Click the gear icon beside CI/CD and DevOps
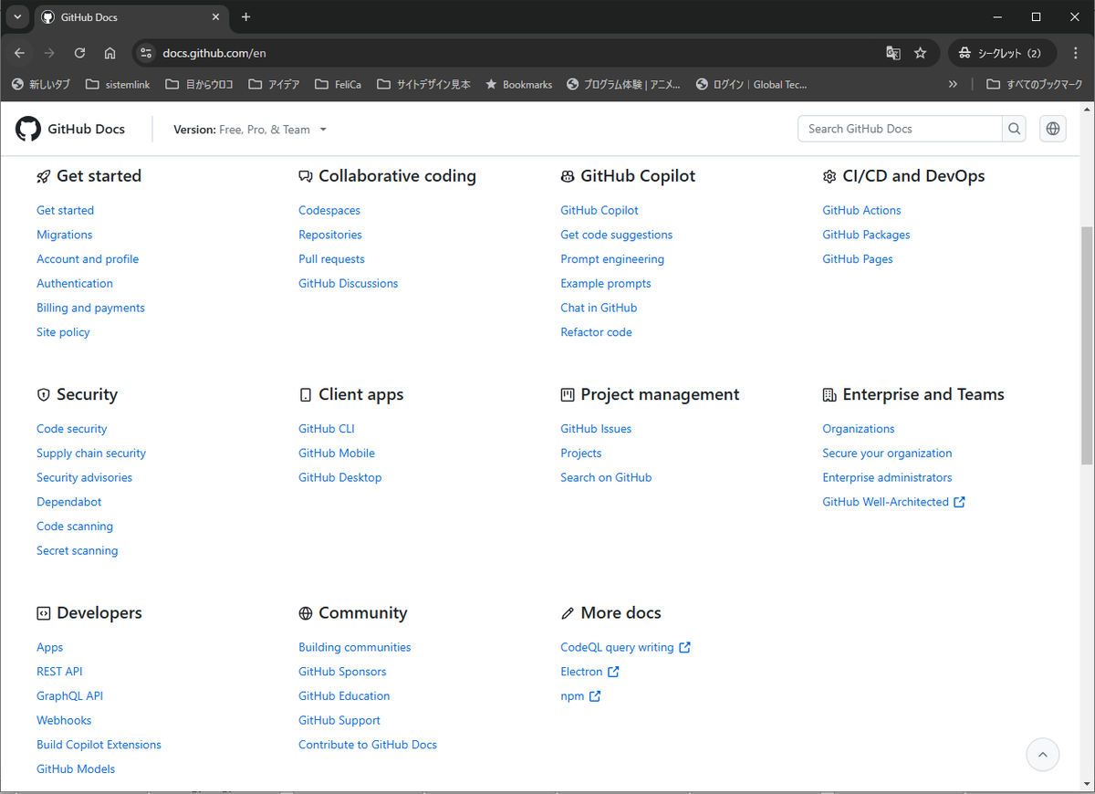Screen dimensions: 1095x794 (x=829, y=176)
